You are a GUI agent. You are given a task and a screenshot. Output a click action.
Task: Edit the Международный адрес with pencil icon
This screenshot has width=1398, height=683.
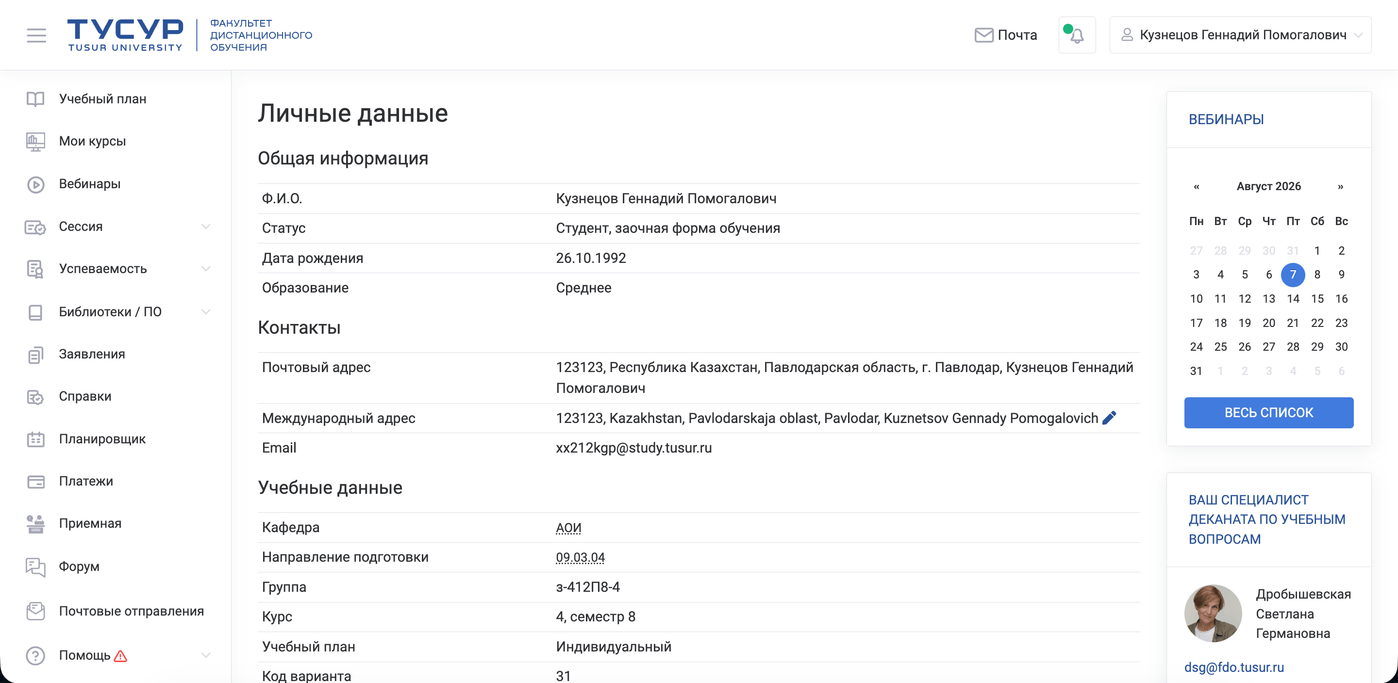(1109, 418)
